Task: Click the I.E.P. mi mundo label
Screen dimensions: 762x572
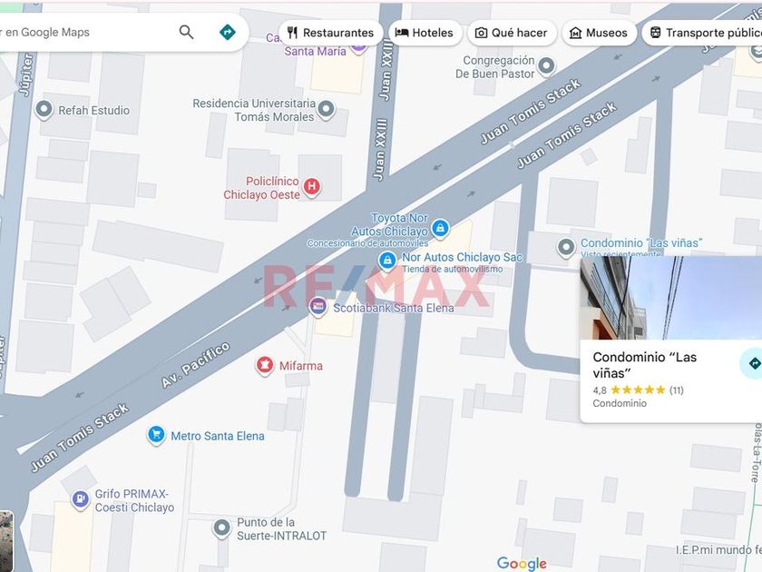Action: [x=718, y=549]
